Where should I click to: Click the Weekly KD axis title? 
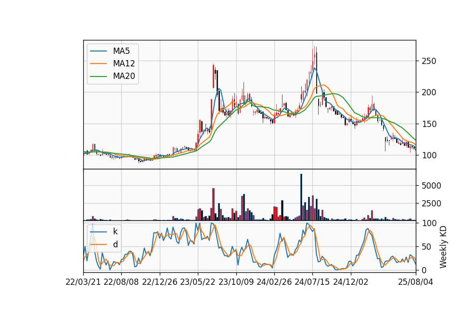click(443, 247)
